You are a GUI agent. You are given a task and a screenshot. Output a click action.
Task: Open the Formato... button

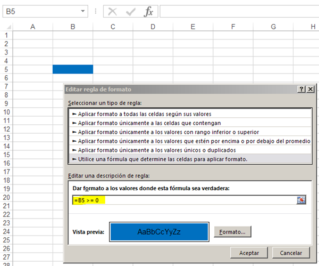pyautogui.click(x=232, y=232)
